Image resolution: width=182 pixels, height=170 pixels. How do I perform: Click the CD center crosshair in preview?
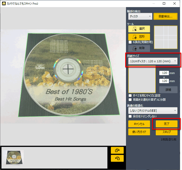pos(68,69)
